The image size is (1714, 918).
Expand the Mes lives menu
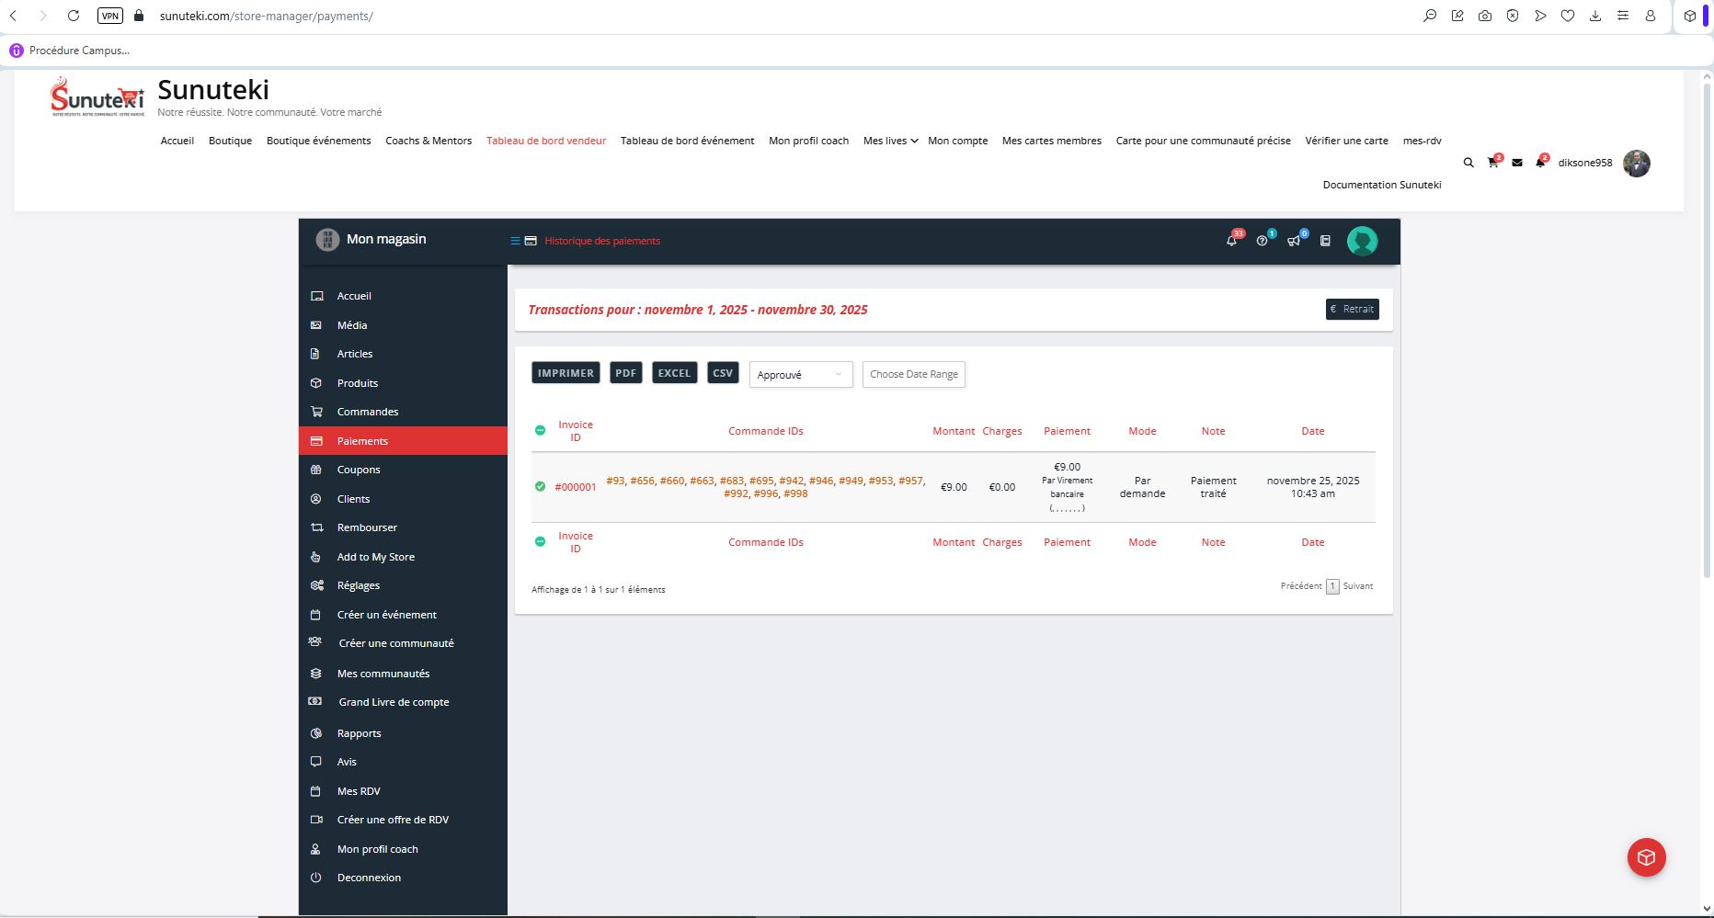pos(889,141)
